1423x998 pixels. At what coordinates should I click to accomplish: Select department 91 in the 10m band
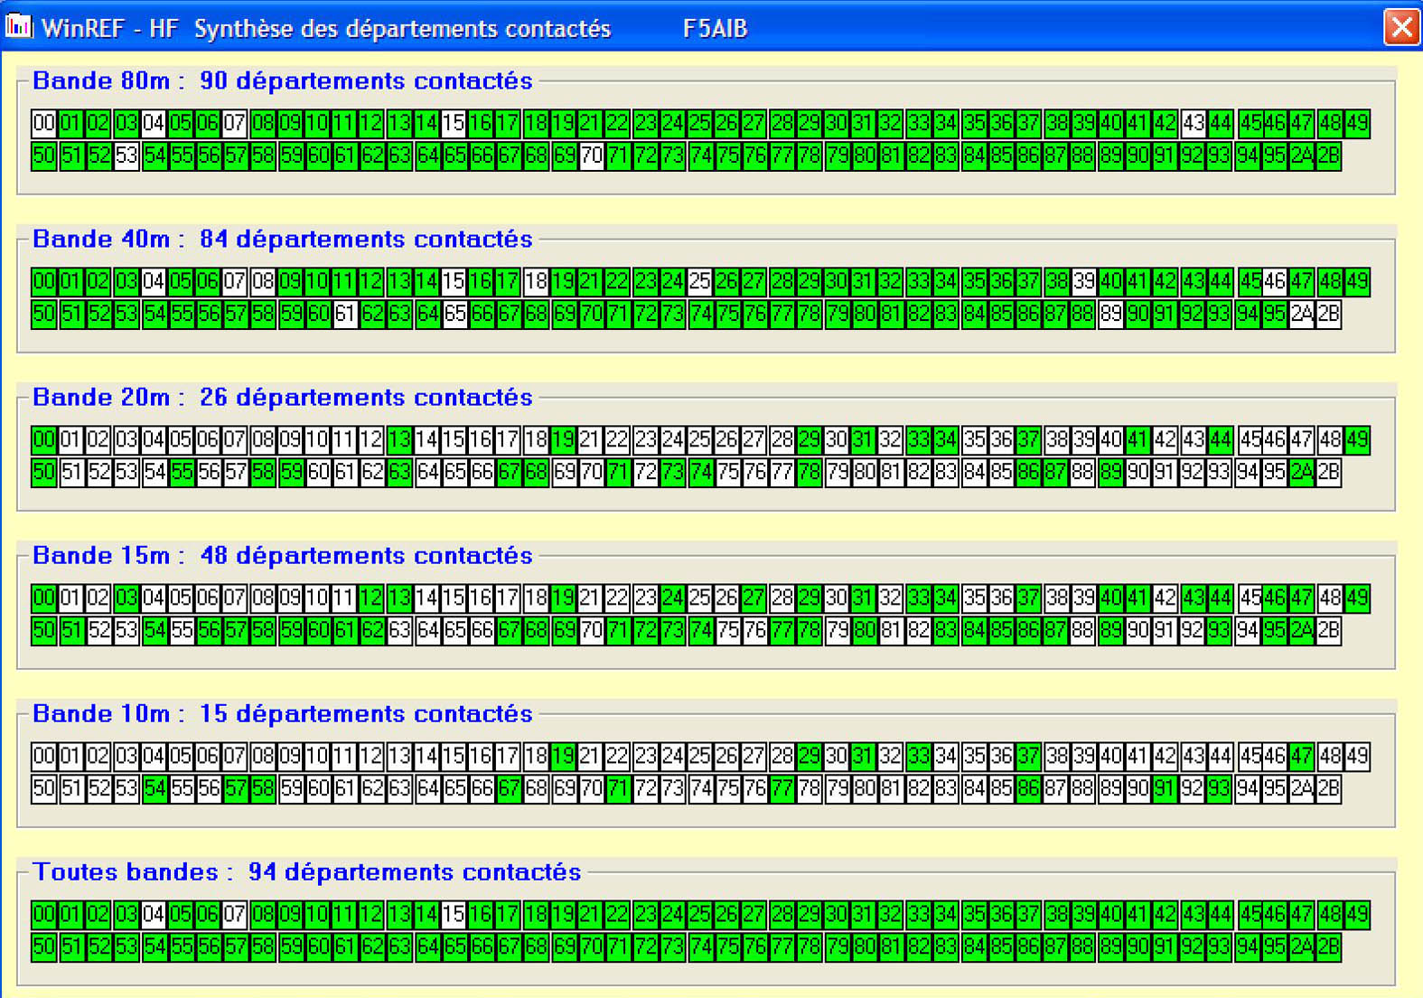(x=1165, y=788)
